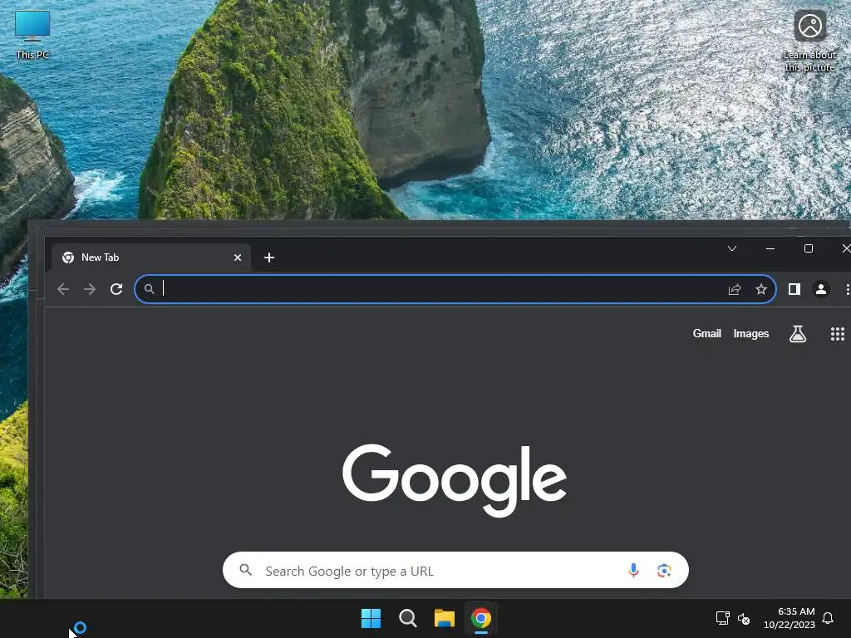Open the Windows Start menu
This screenshot has width=851, height=638.
371,618
